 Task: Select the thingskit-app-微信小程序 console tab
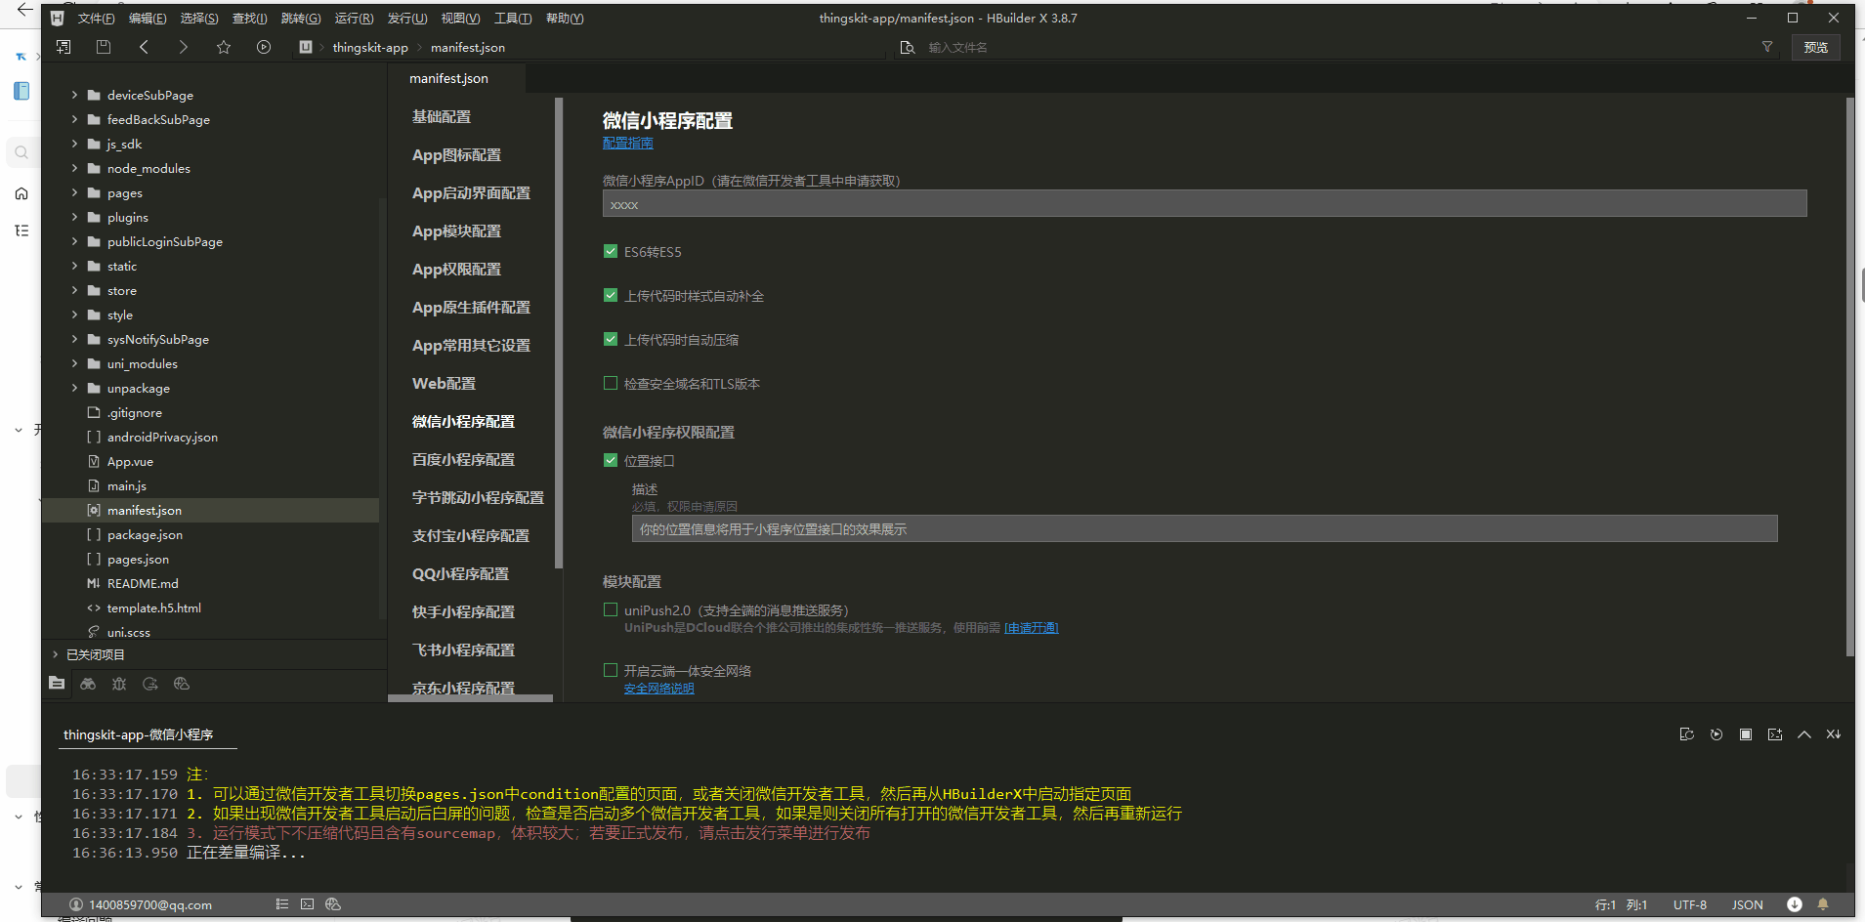[138, 734]
